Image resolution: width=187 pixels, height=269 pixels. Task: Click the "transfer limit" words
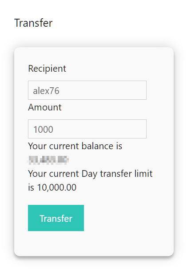pos(126,173)
